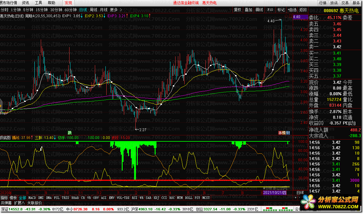The width and height of the screenshot is (364, 214).
Task: Switch to 60分钟 period
Action: click(71, 10)
